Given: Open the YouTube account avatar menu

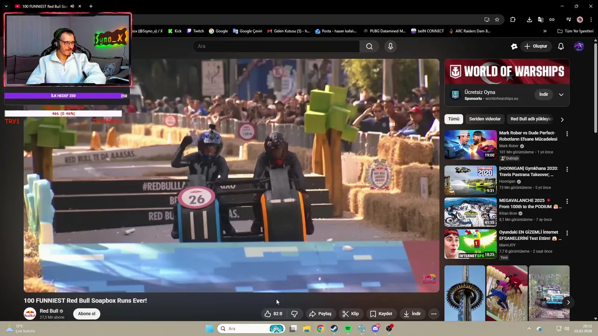Looking at the screenshot, I should [579, 46].
